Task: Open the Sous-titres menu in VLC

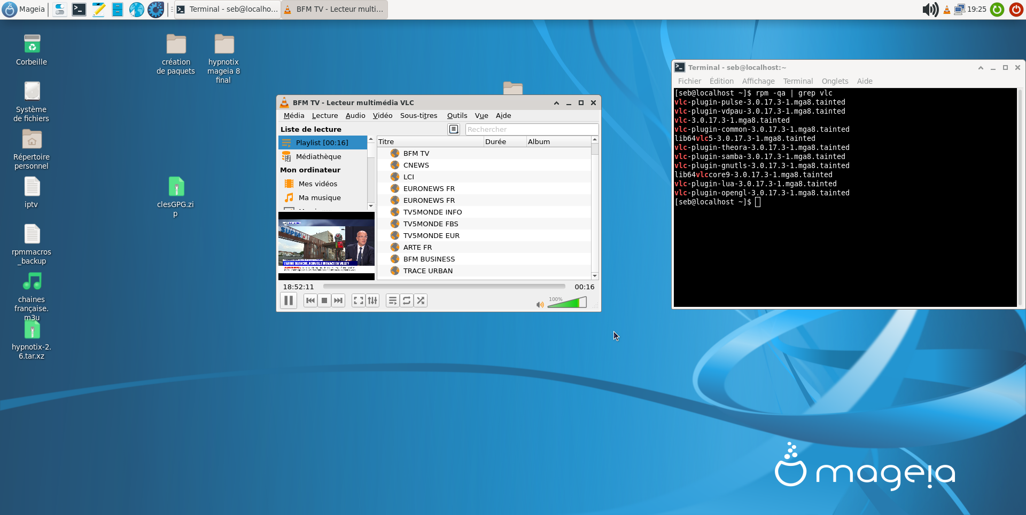Action: coord(418,115)
